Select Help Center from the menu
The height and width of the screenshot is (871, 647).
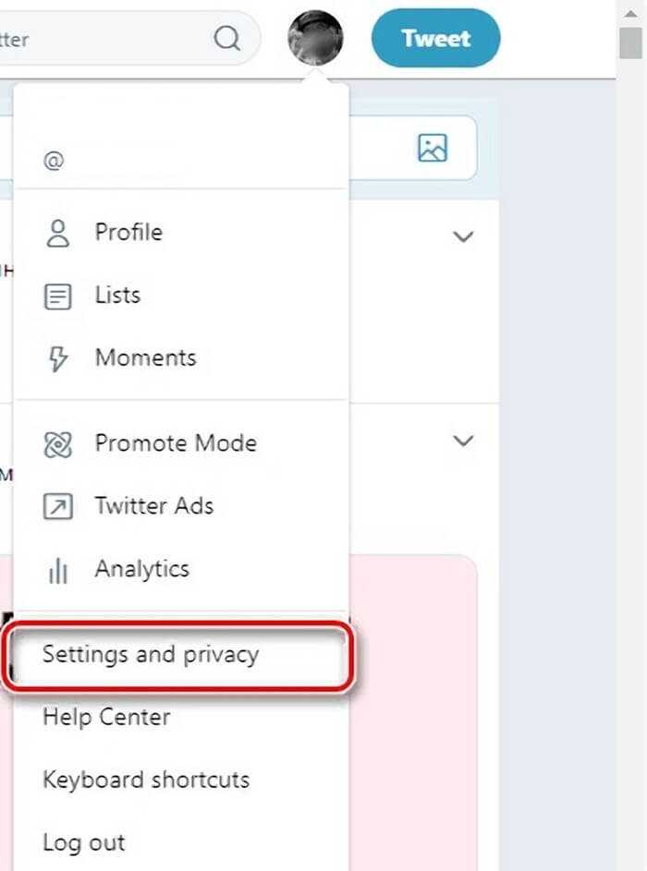click(106, 717)
